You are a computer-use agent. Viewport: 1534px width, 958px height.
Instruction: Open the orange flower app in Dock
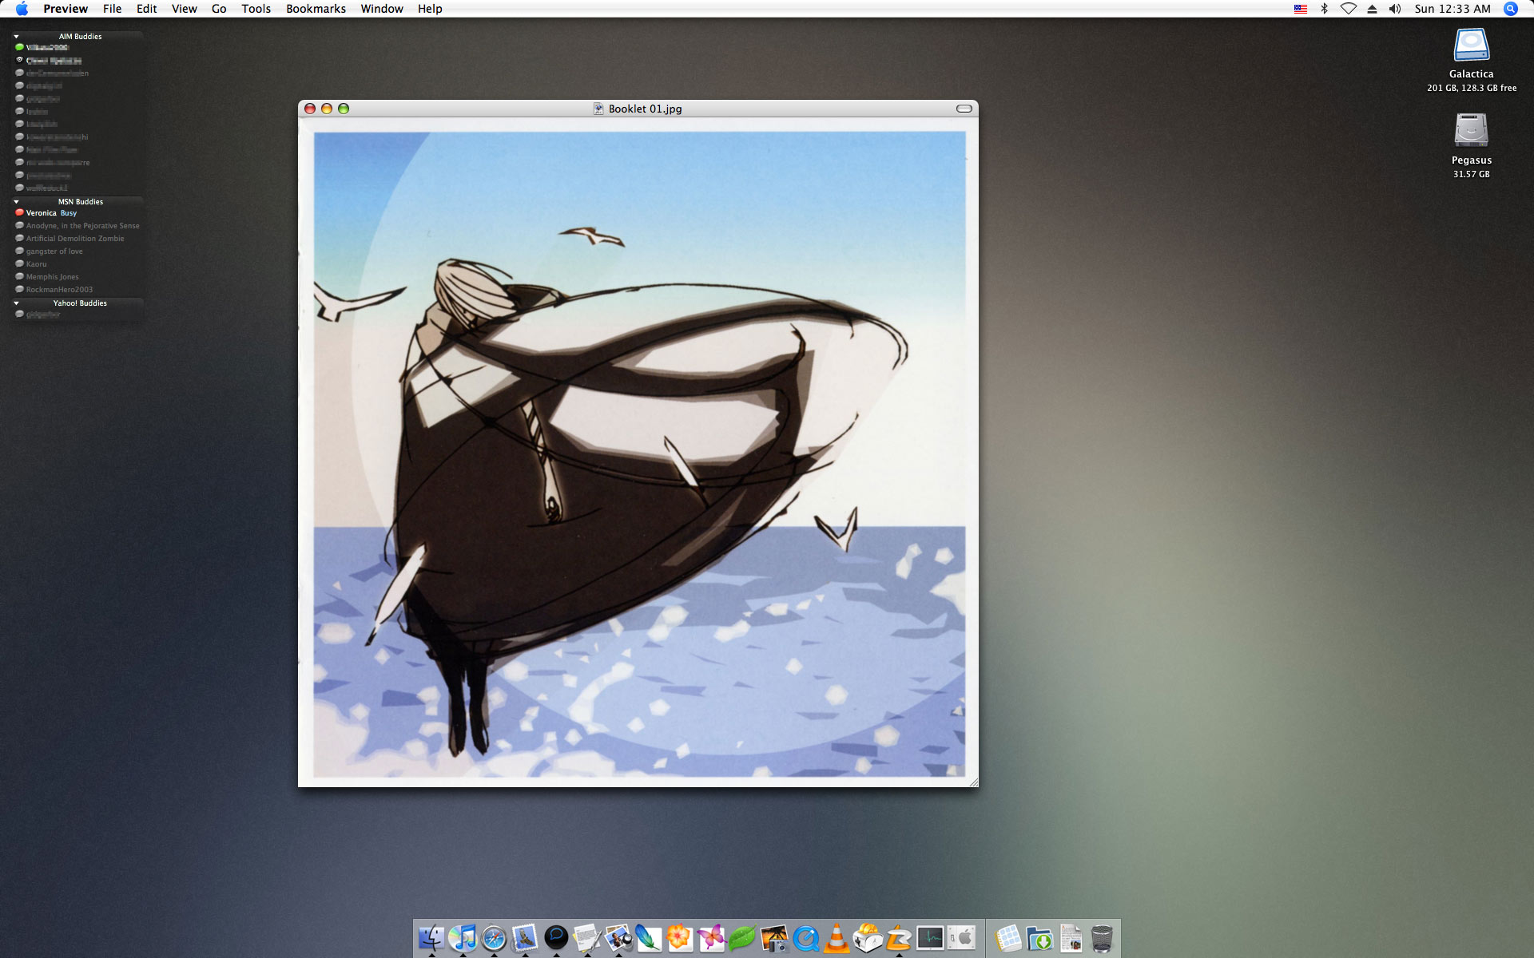tap(680, 937)
